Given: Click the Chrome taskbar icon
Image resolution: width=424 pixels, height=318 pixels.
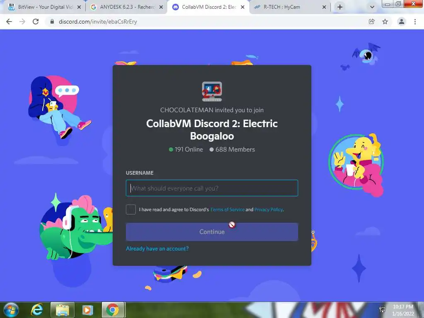Looking at the screenshot, I should click(113, 310).
